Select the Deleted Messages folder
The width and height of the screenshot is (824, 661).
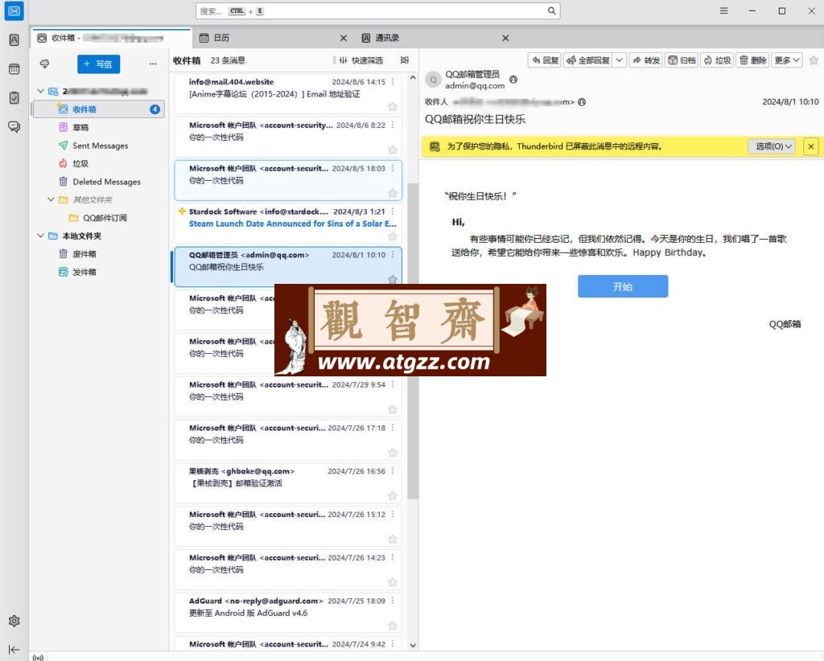(99, 182)
